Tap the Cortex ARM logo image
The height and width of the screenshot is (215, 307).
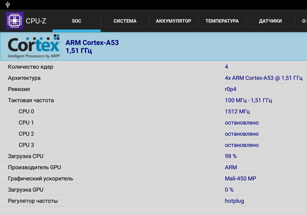34,46
